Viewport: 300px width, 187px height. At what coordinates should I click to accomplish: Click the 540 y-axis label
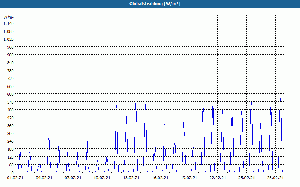point(10,102)
